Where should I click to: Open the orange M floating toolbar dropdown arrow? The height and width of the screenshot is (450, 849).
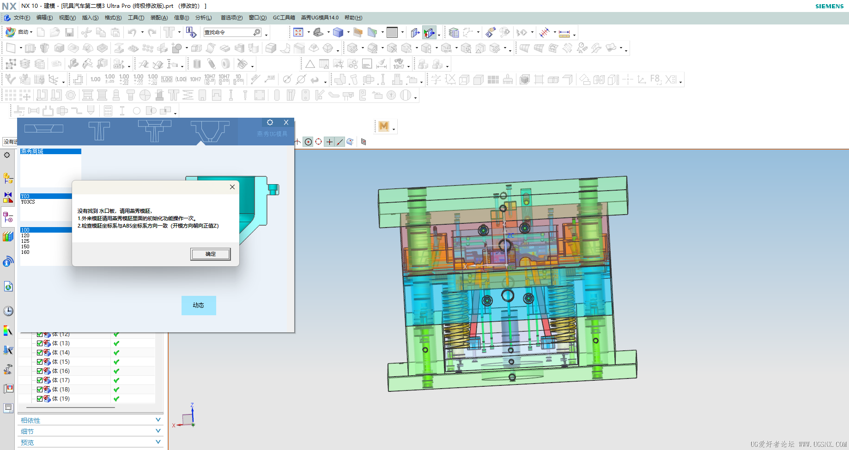(x=394, y=128)
